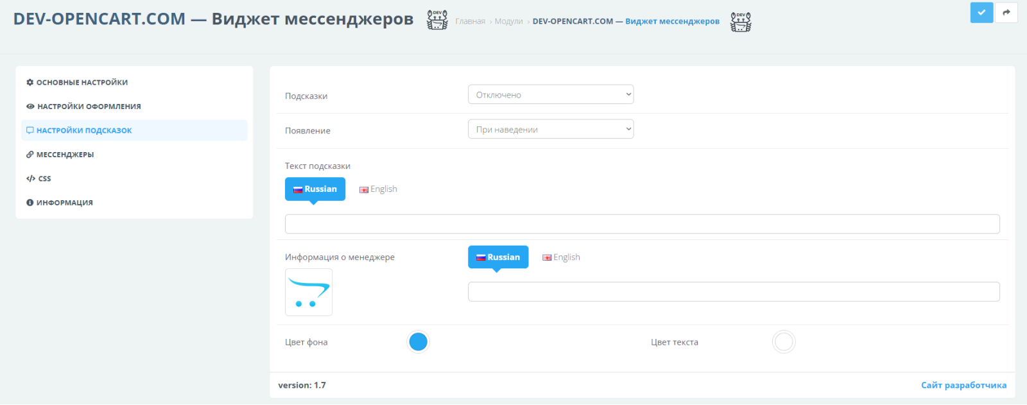
Task: Click the Текст подсказки label
Action: [x=318, y=166]
